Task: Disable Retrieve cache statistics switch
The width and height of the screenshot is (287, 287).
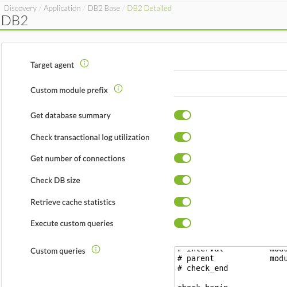Action: pyautogui.click(x=183, y=202)
